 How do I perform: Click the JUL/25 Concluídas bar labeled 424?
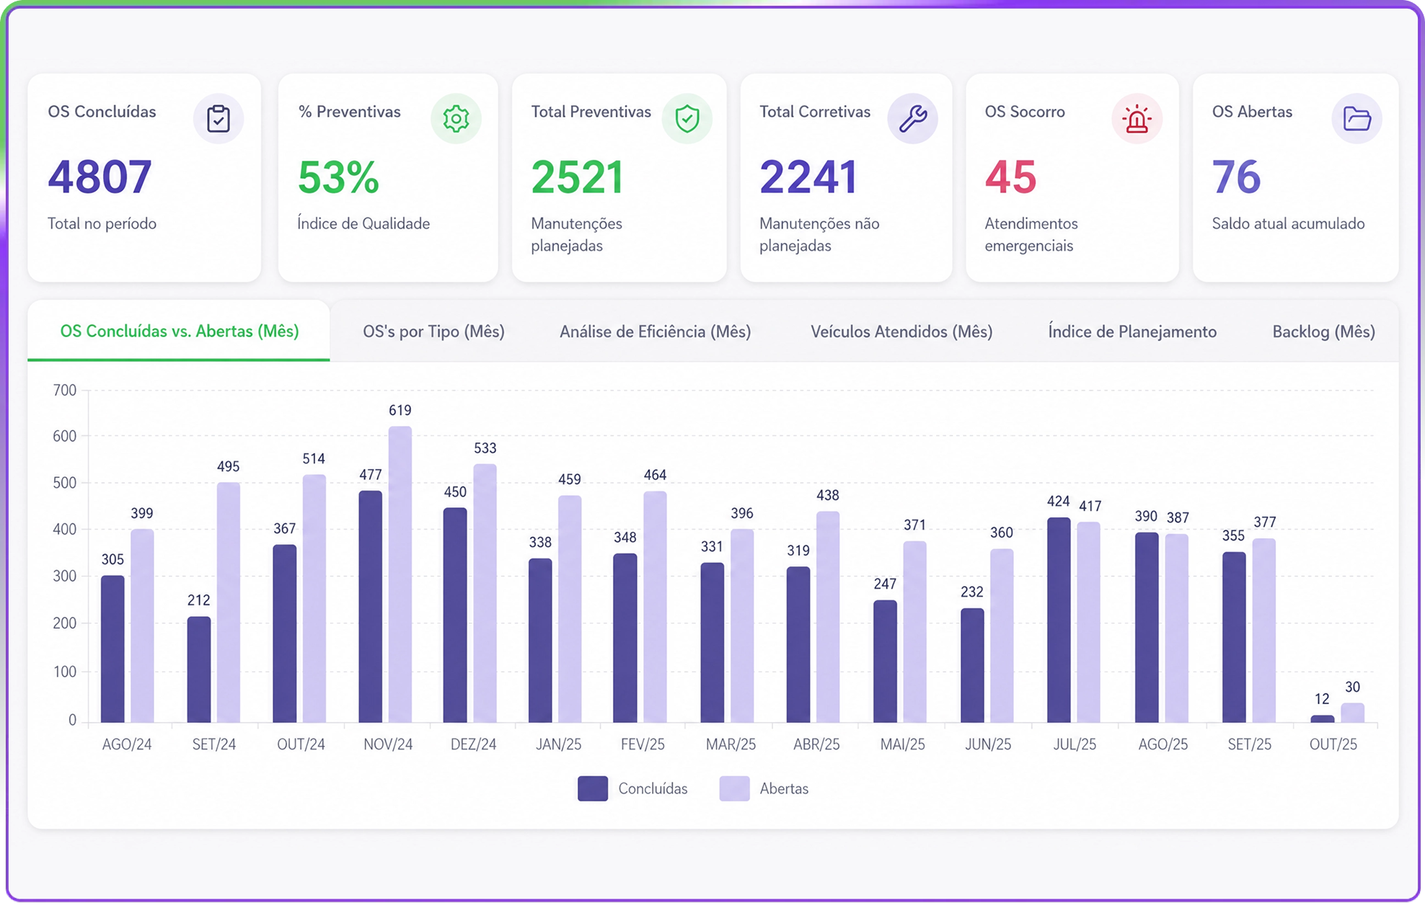coord(1059,620)
